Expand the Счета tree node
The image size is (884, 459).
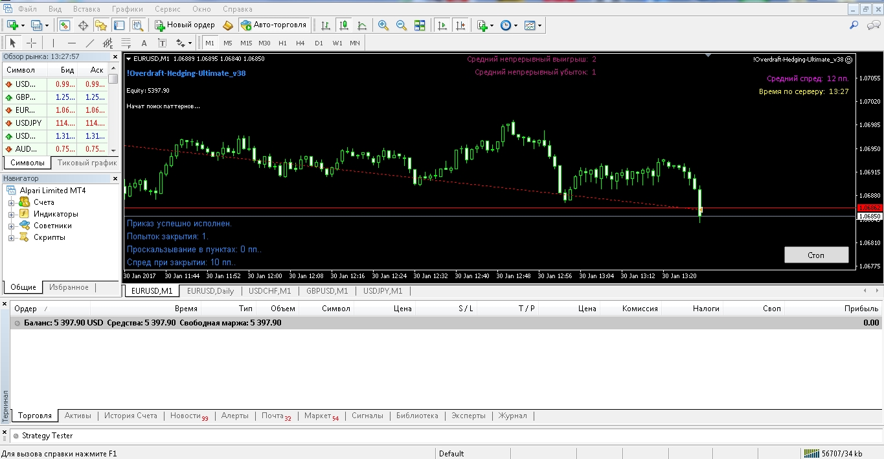[x=11, y=202]
